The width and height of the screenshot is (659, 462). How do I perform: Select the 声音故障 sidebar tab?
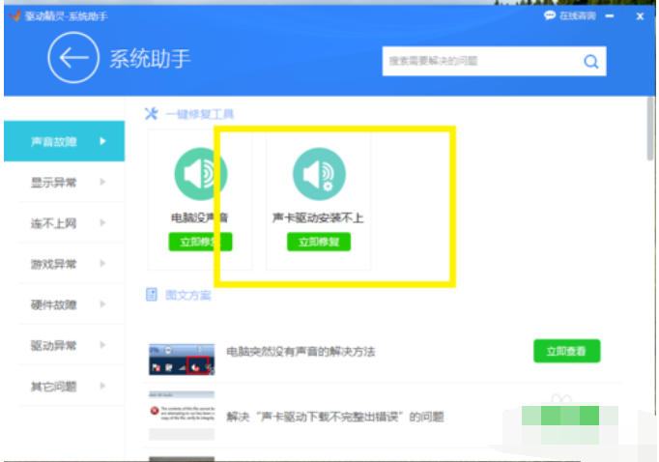64,142
